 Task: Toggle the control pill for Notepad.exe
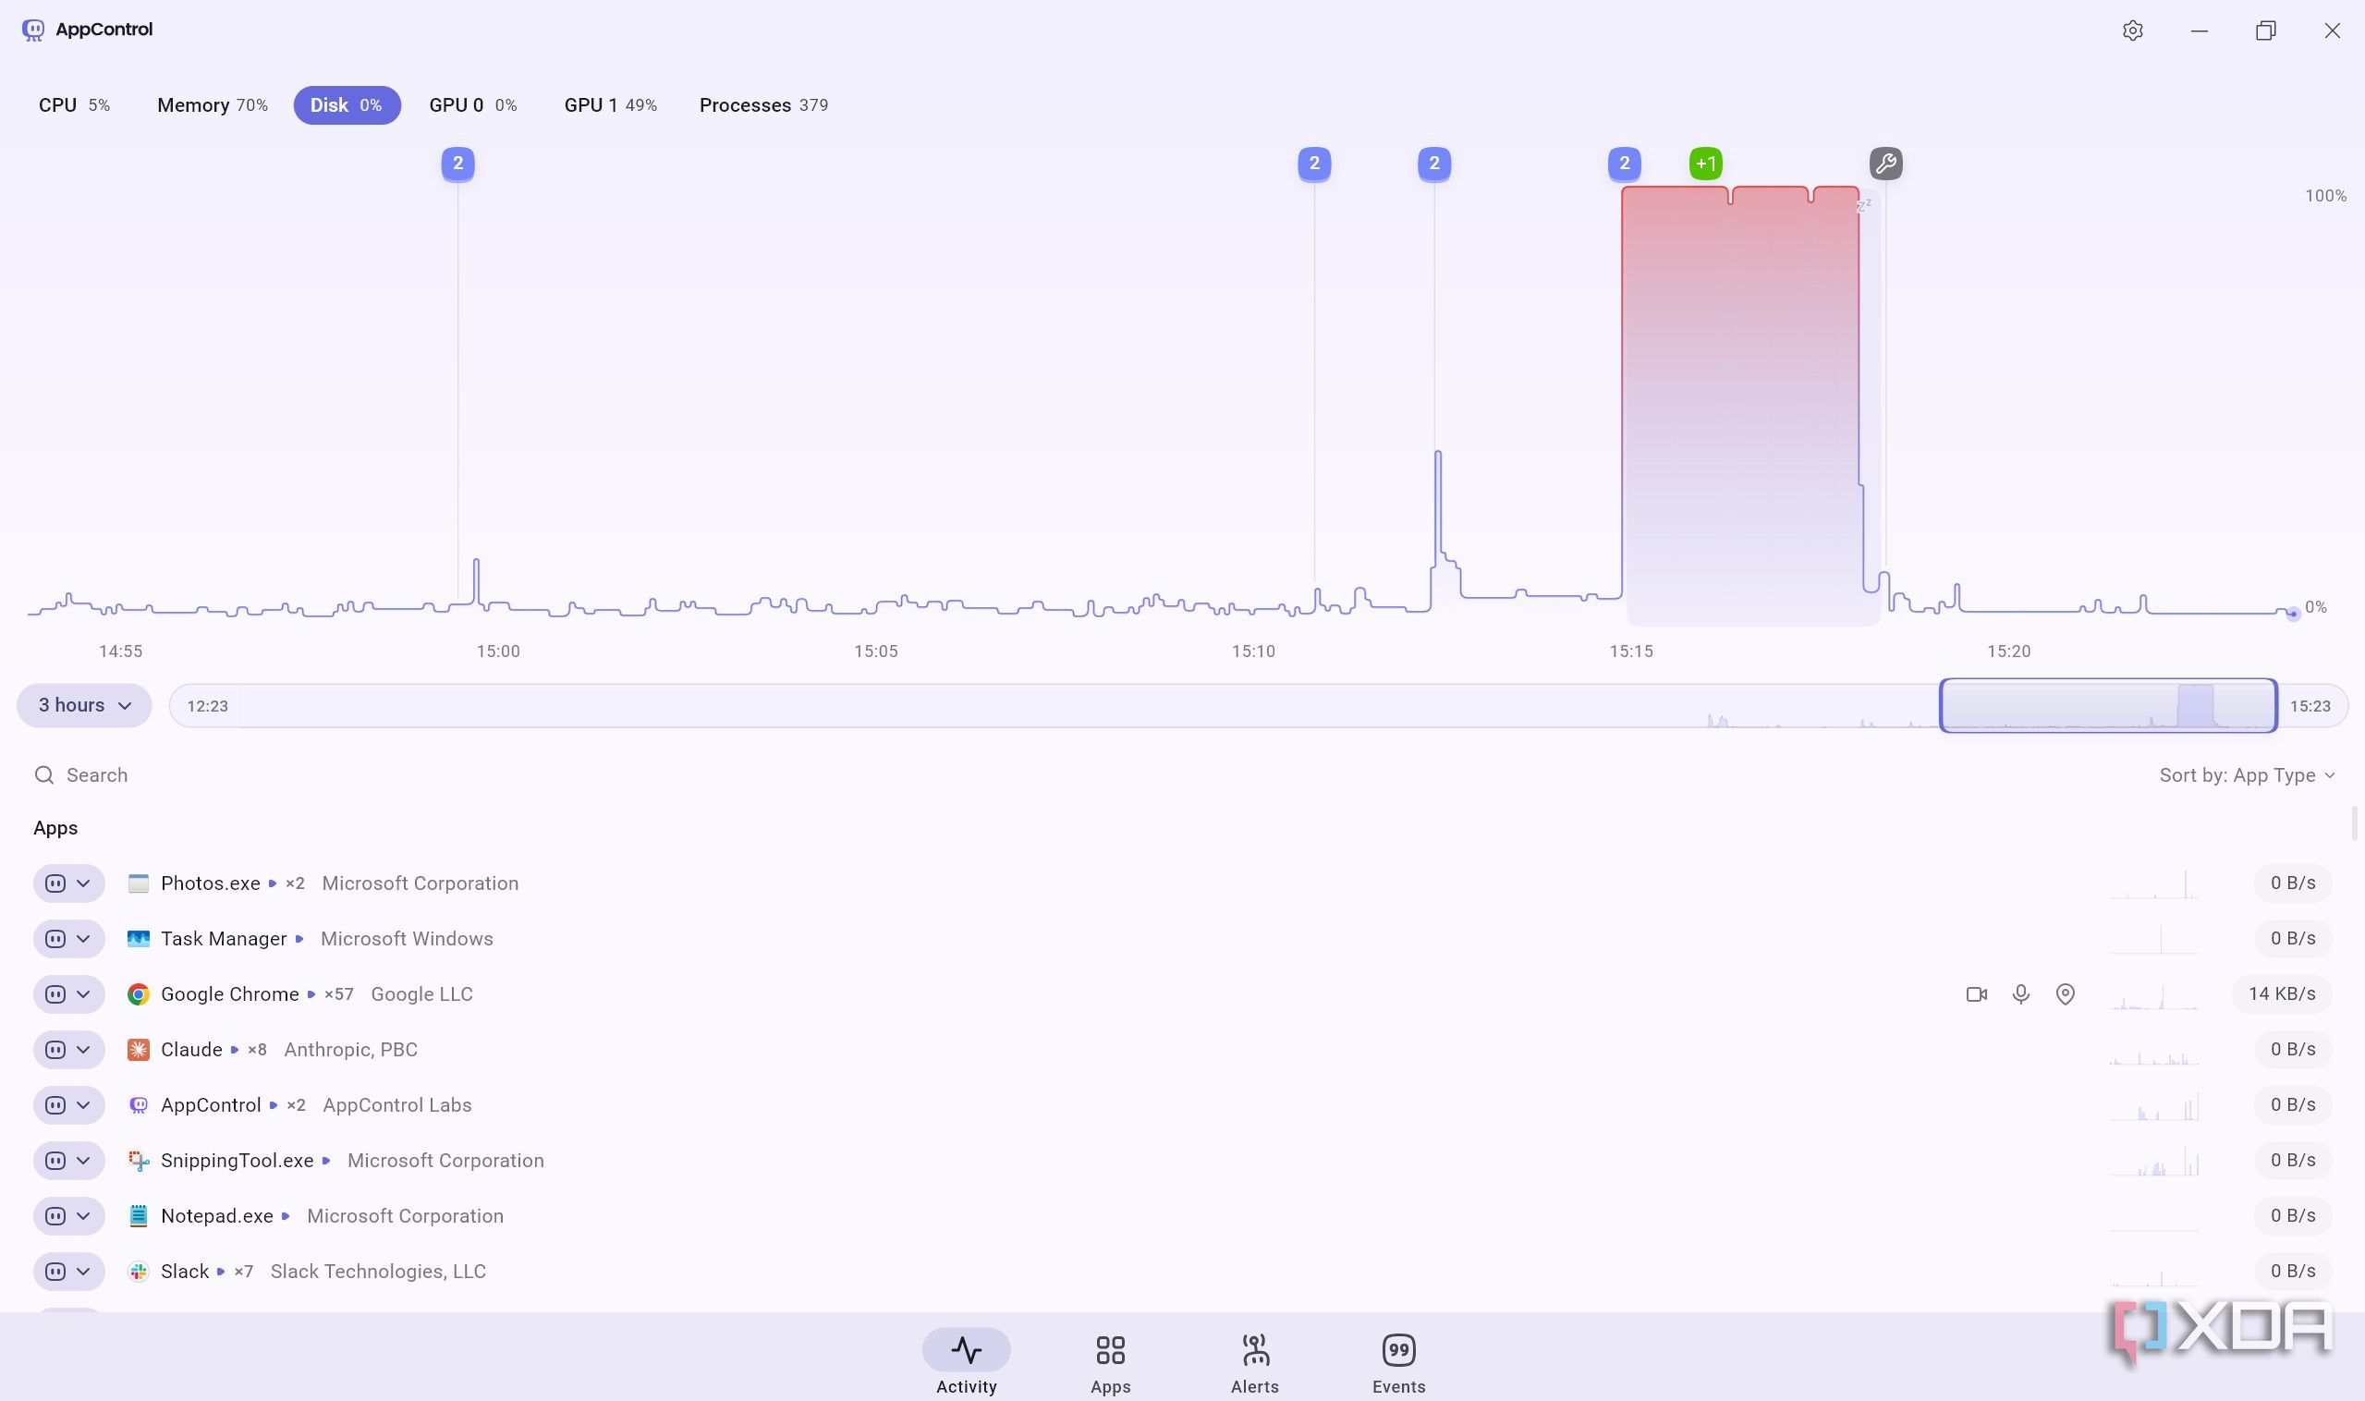click(69, 1216)
